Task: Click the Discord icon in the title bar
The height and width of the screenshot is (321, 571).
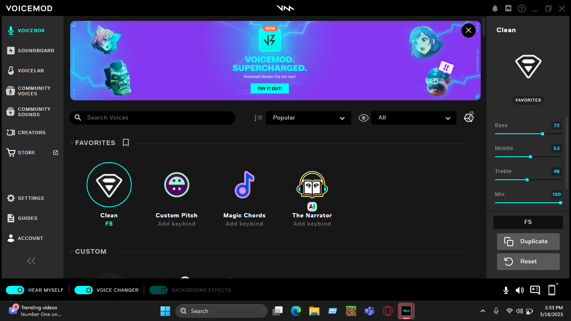Action: (x=508, y=8)
